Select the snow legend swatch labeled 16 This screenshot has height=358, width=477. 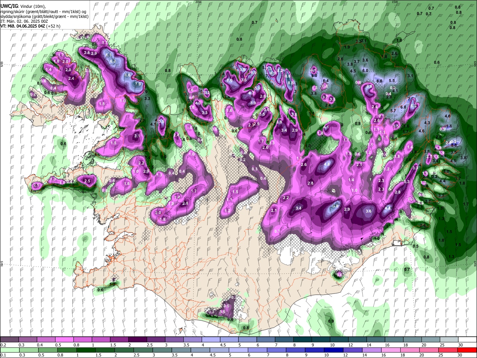click(393, 340)
